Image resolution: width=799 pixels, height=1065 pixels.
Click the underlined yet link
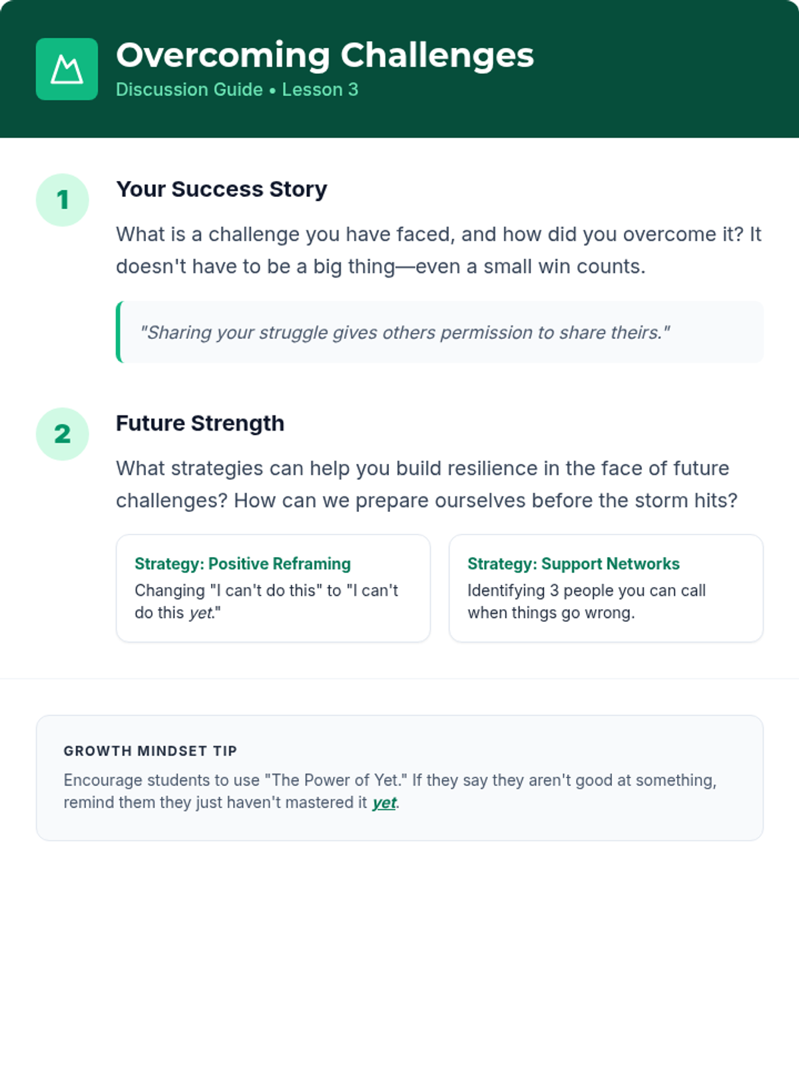384,803
